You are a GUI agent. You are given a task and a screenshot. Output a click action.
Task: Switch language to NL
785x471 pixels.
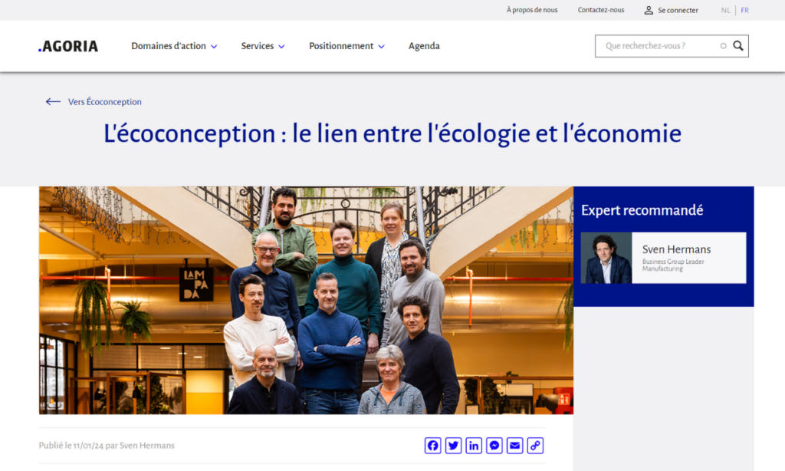point(725,10)
